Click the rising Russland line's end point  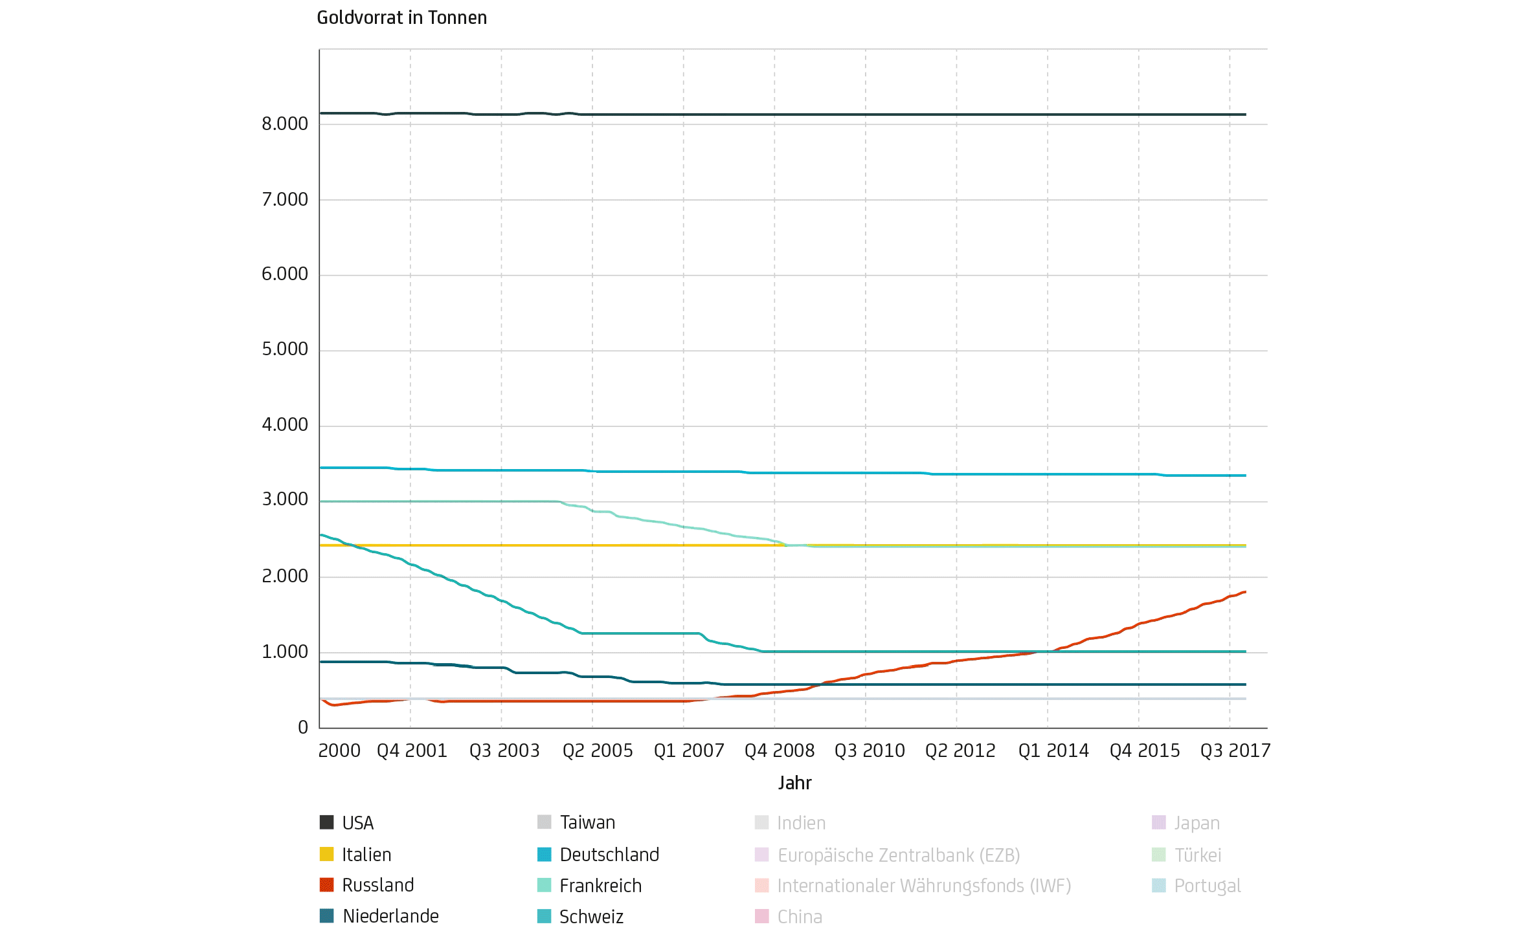[x=1244, y=592]
